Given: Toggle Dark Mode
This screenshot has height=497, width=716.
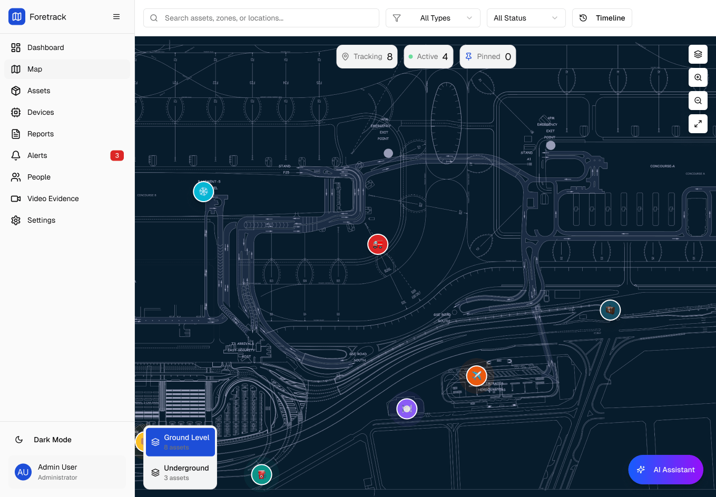Looking at the screenshot, I should coord(67,440).
